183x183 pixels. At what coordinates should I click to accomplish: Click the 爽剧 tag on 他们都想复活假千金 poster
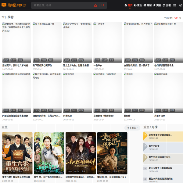click(x=172, y=60)
